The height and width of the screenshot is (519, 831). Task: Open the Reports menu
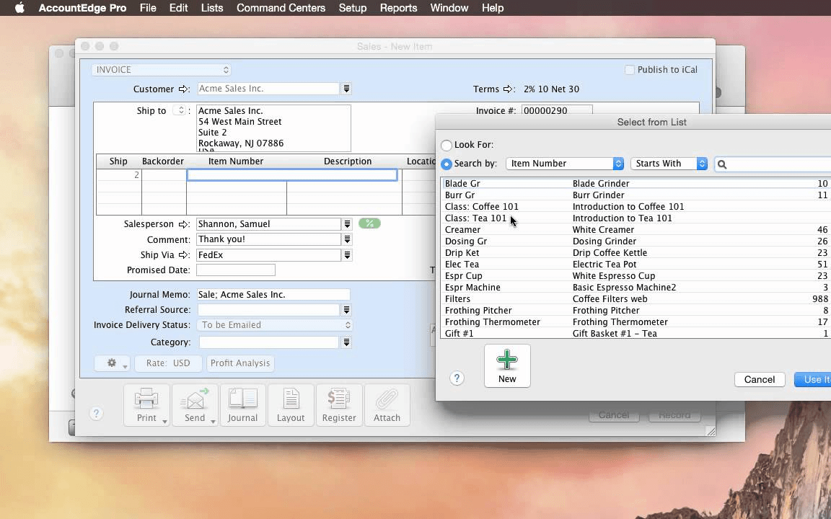click(x=398, y=8)
